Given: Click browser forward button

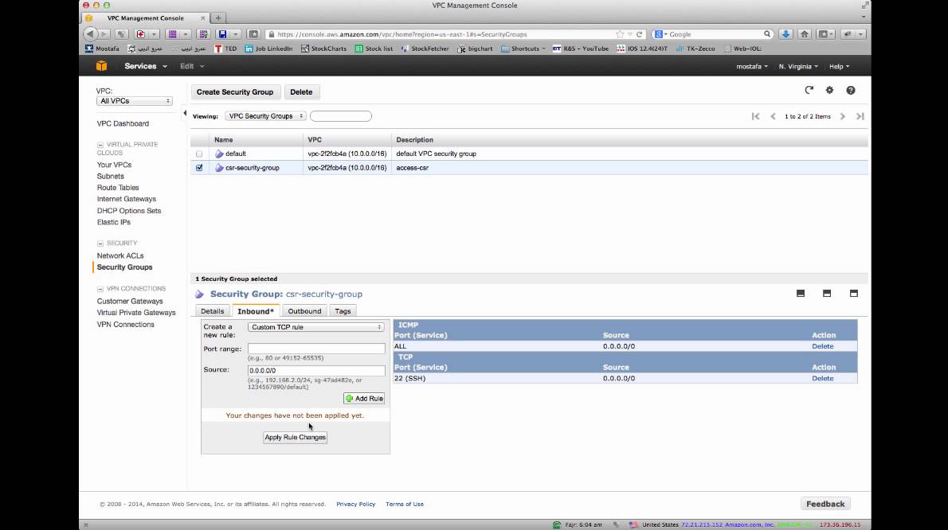Looking at the screenshot, I should click(104, 34).
